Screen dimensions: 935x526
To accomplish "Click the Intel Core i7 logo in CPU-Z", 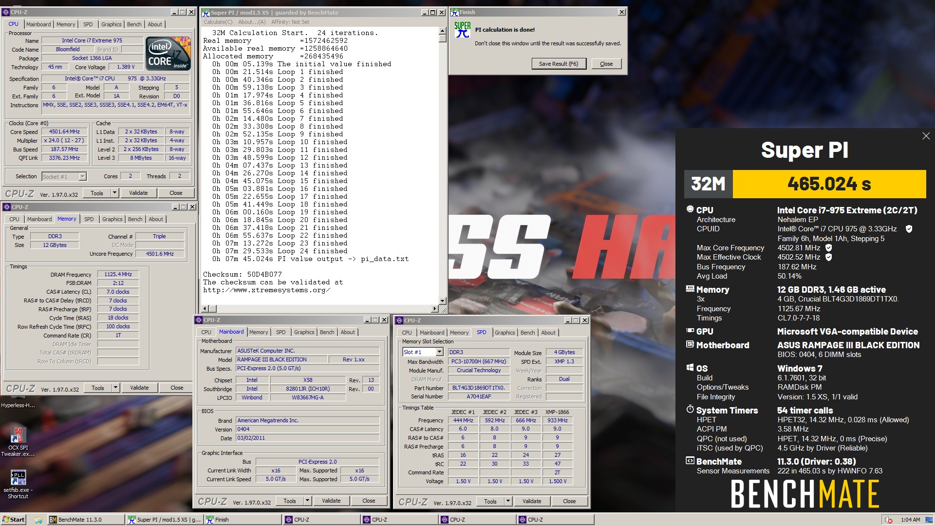I will click(168, 55).
